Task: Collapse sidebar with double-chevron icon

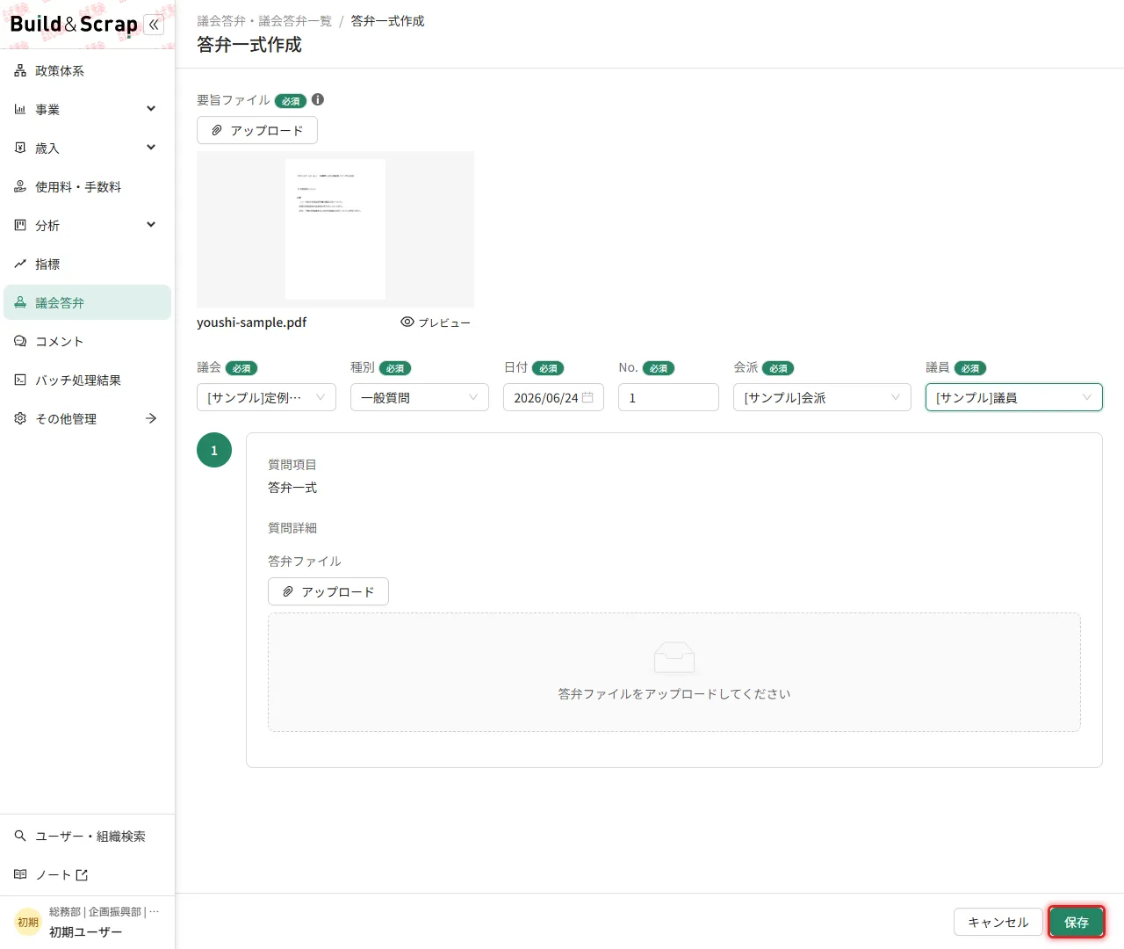Action: pyautogui.click(x=154, y=25)
